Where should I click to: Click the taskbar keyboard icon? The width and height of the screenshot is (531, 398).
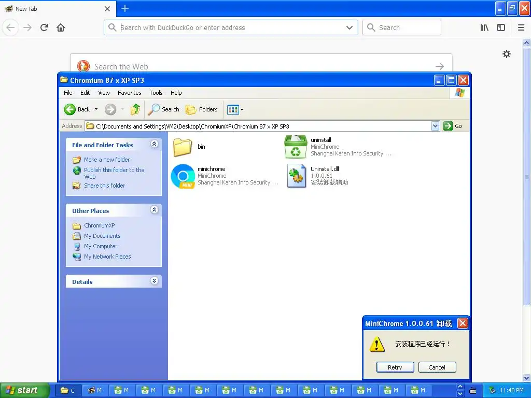tap(473, 391)
